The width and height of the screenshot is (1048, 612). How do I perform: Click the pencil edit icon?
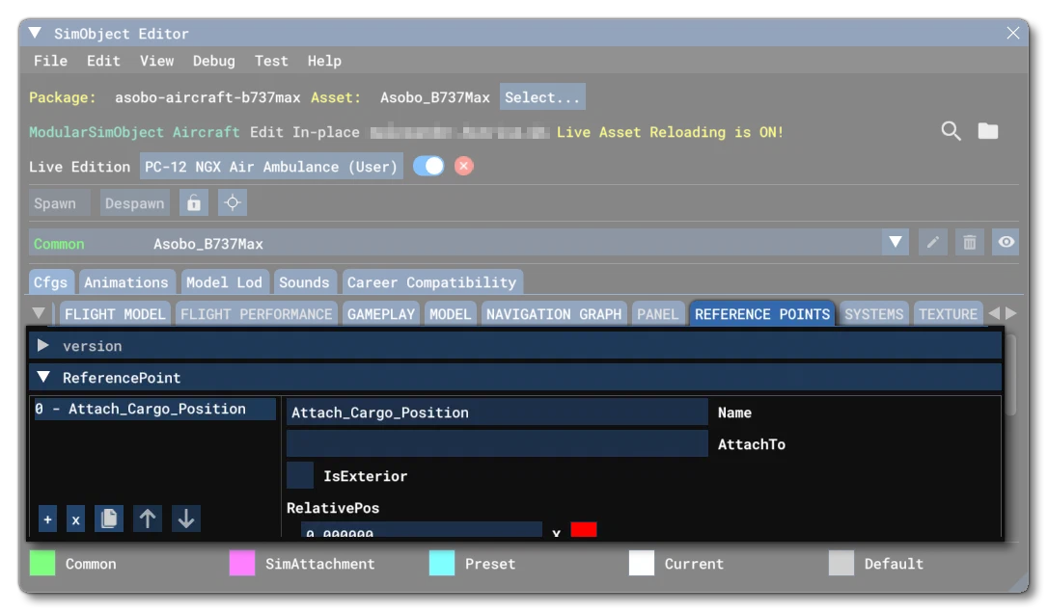click(x=933, y=242)
